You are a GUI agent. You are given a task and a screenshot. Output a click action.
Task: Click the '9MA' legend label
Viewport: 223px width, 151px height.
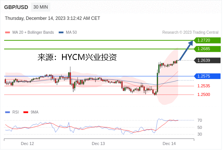[35, 112]
